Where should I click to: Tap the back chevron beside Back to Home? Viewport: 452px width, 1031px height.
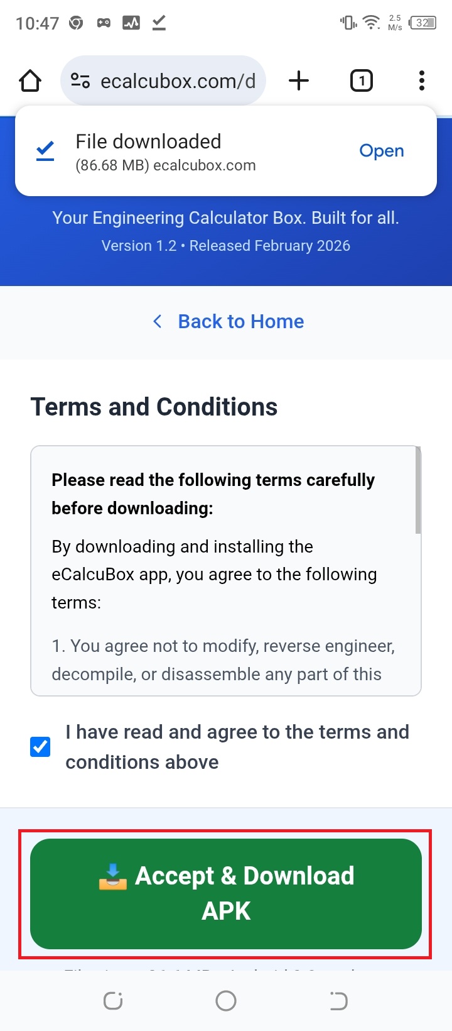158,321
